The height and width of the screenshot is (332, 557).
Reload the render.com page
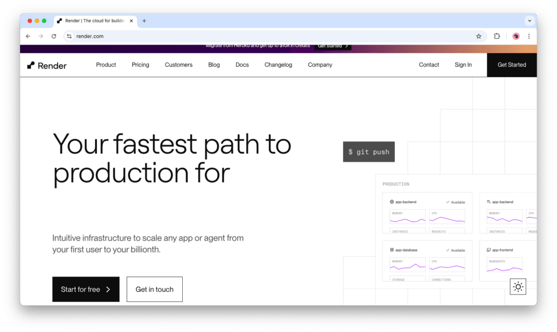pyautogui.click(x=54, y=36)
